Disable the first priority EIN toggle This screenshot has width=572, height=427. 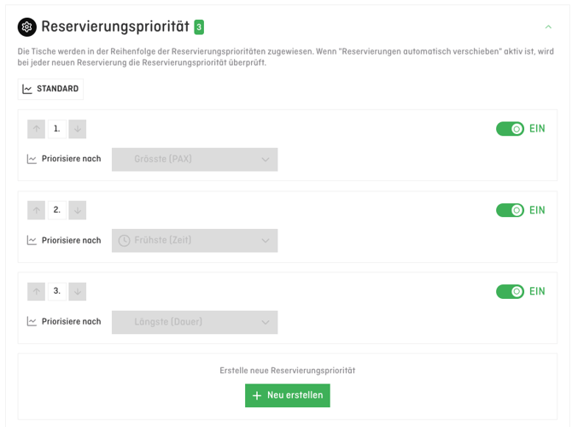(x=511, y=129)
